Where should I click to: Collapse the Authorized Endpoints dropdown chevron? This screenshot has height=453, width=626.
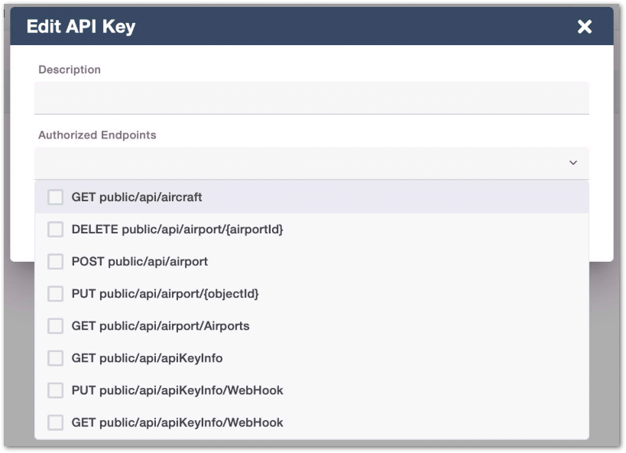click(x=573, y=163)
